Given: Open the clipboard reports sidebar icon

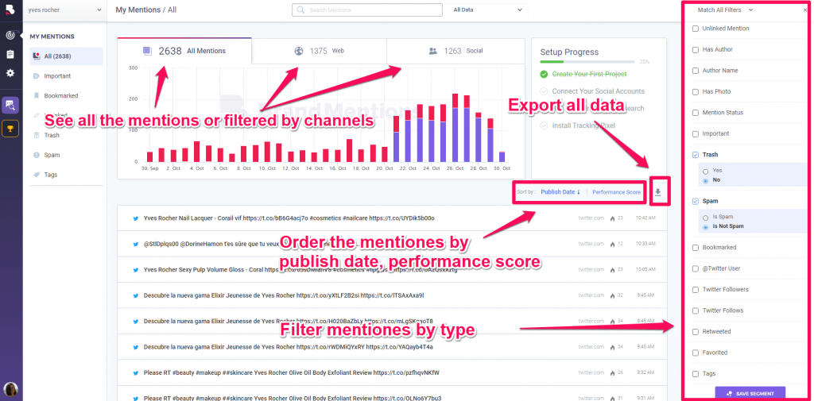Looking at the screenshot, I should point(10,54).
